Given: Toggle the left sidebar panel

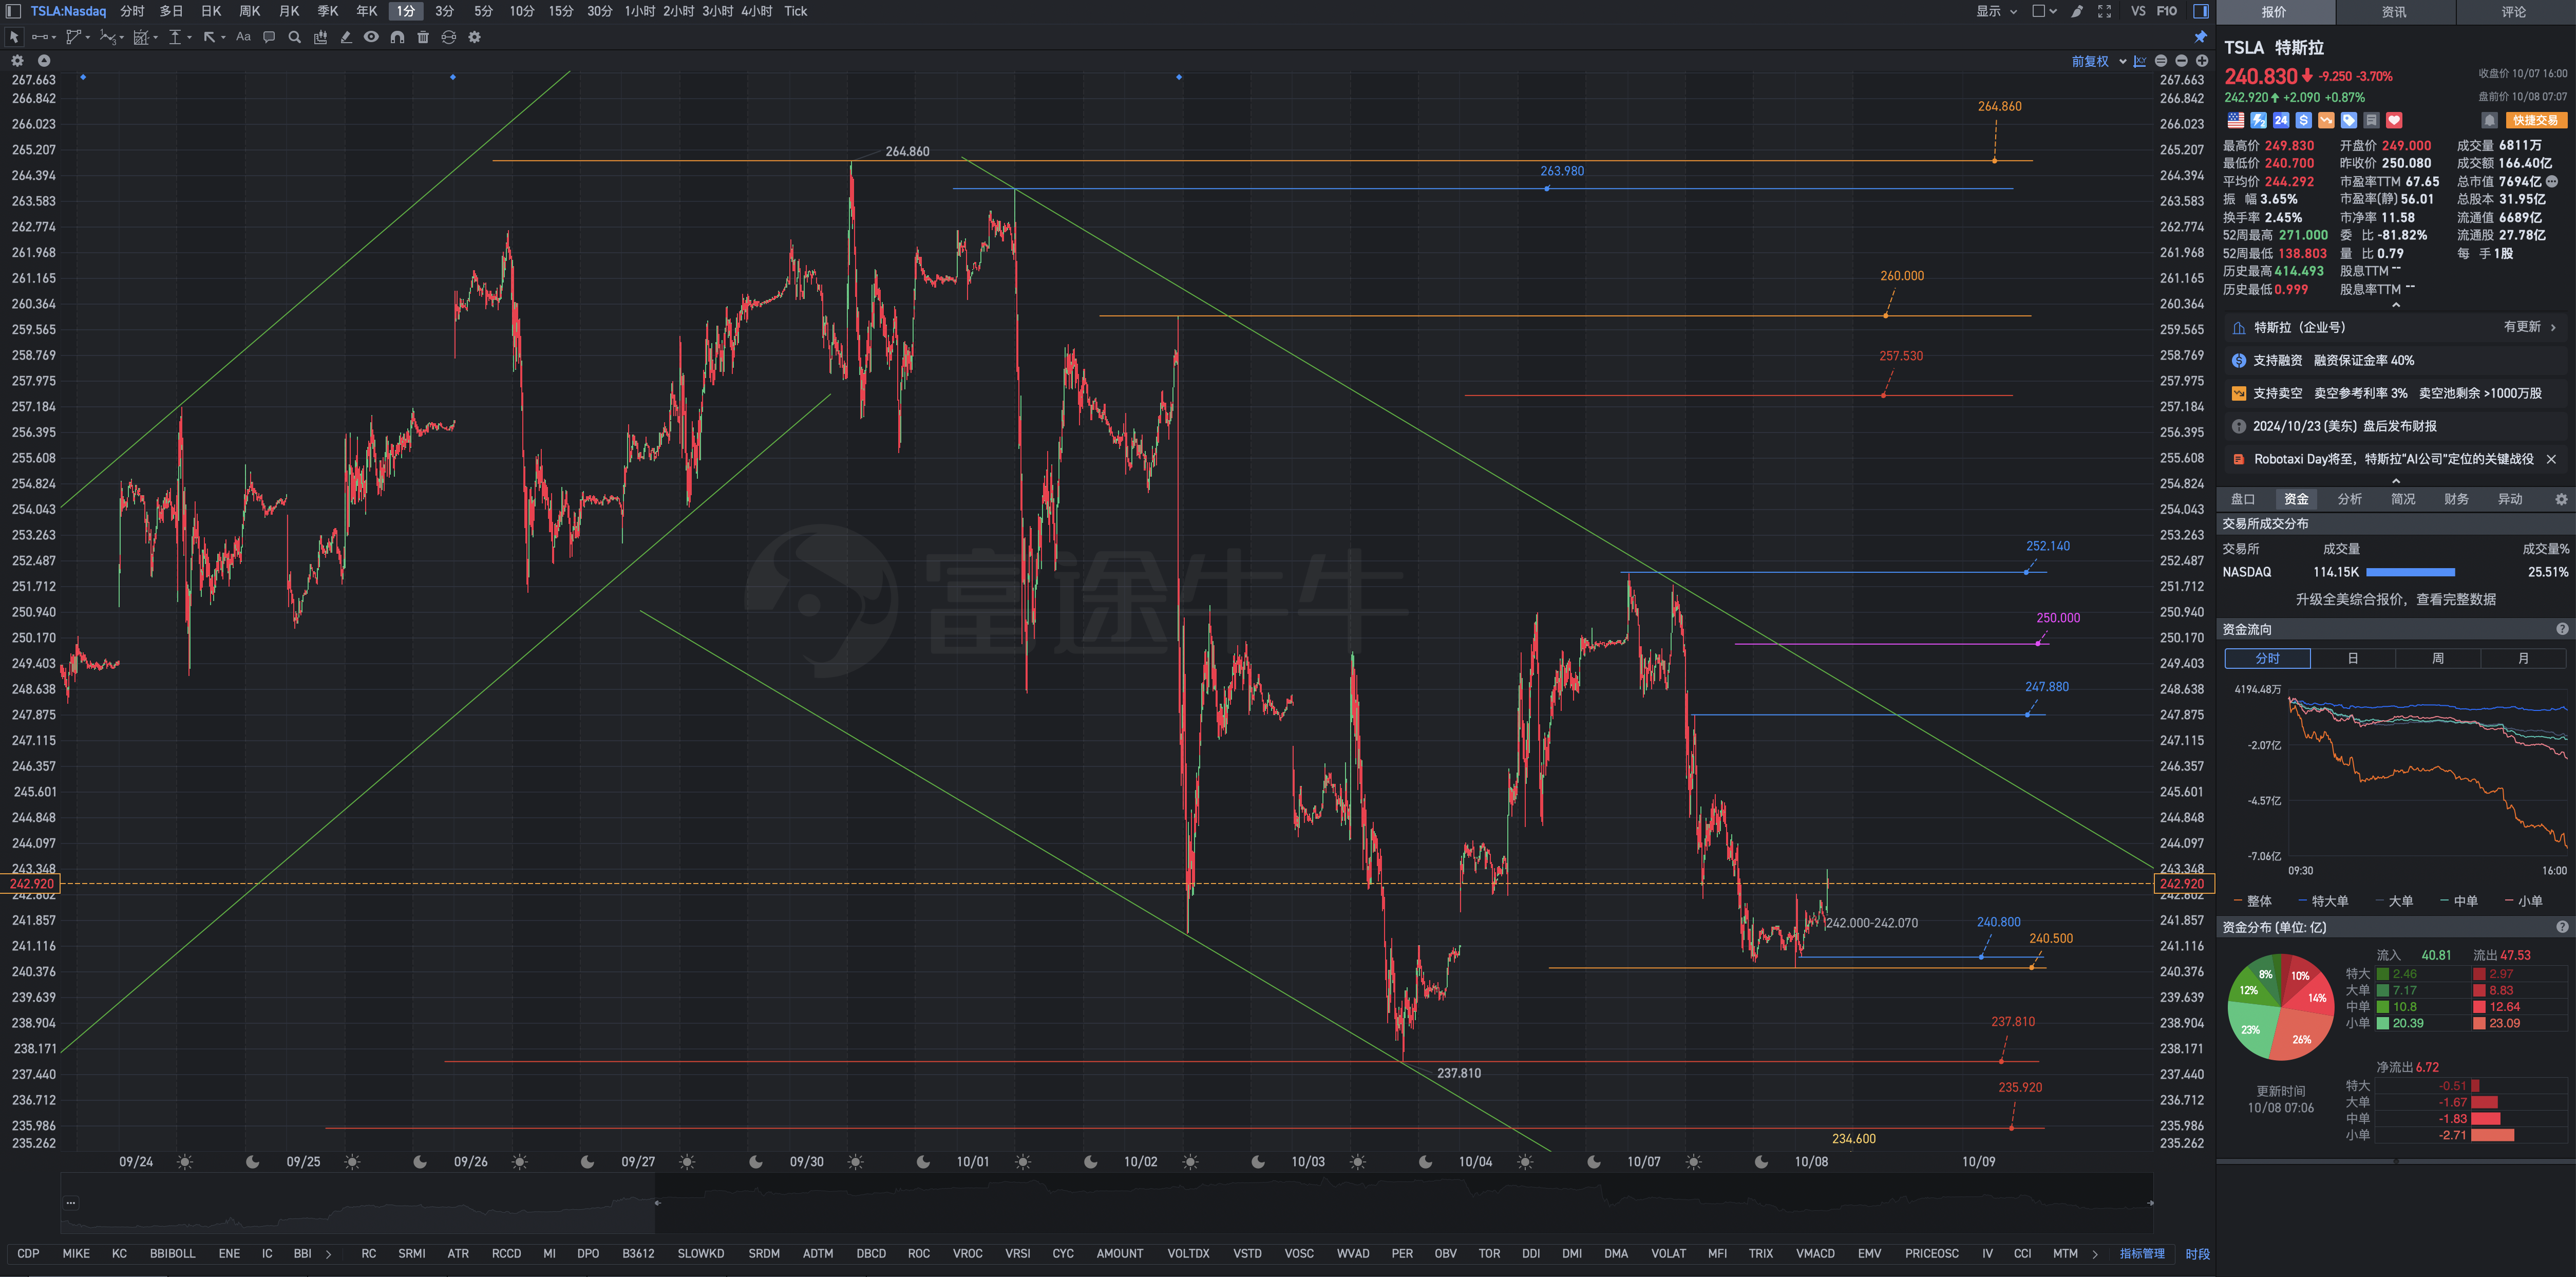Looking at the screenshot, I should 13,11.
